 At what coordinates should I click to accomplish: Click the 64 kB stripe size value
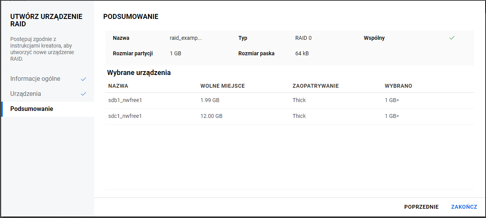click(x=302, y=53)
